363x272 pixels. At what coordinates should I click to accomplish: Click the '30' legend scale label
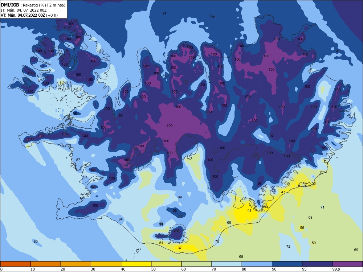pyautogui.click(x=93, y=269)
